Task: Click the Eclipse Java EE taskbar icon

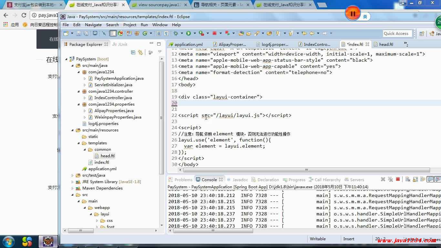Action: [48, 241]
